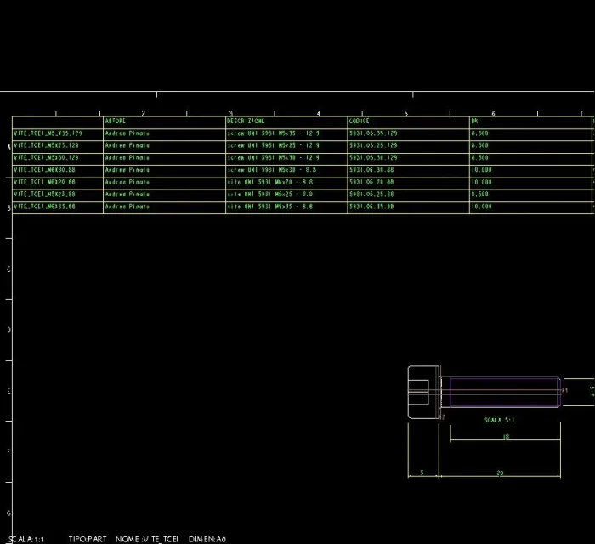
Task: Click DK value 10.000 in M6X35_88 row
Action: [x=481, y=207]
